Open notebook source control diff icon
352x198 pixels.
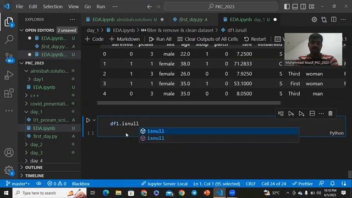324,20
